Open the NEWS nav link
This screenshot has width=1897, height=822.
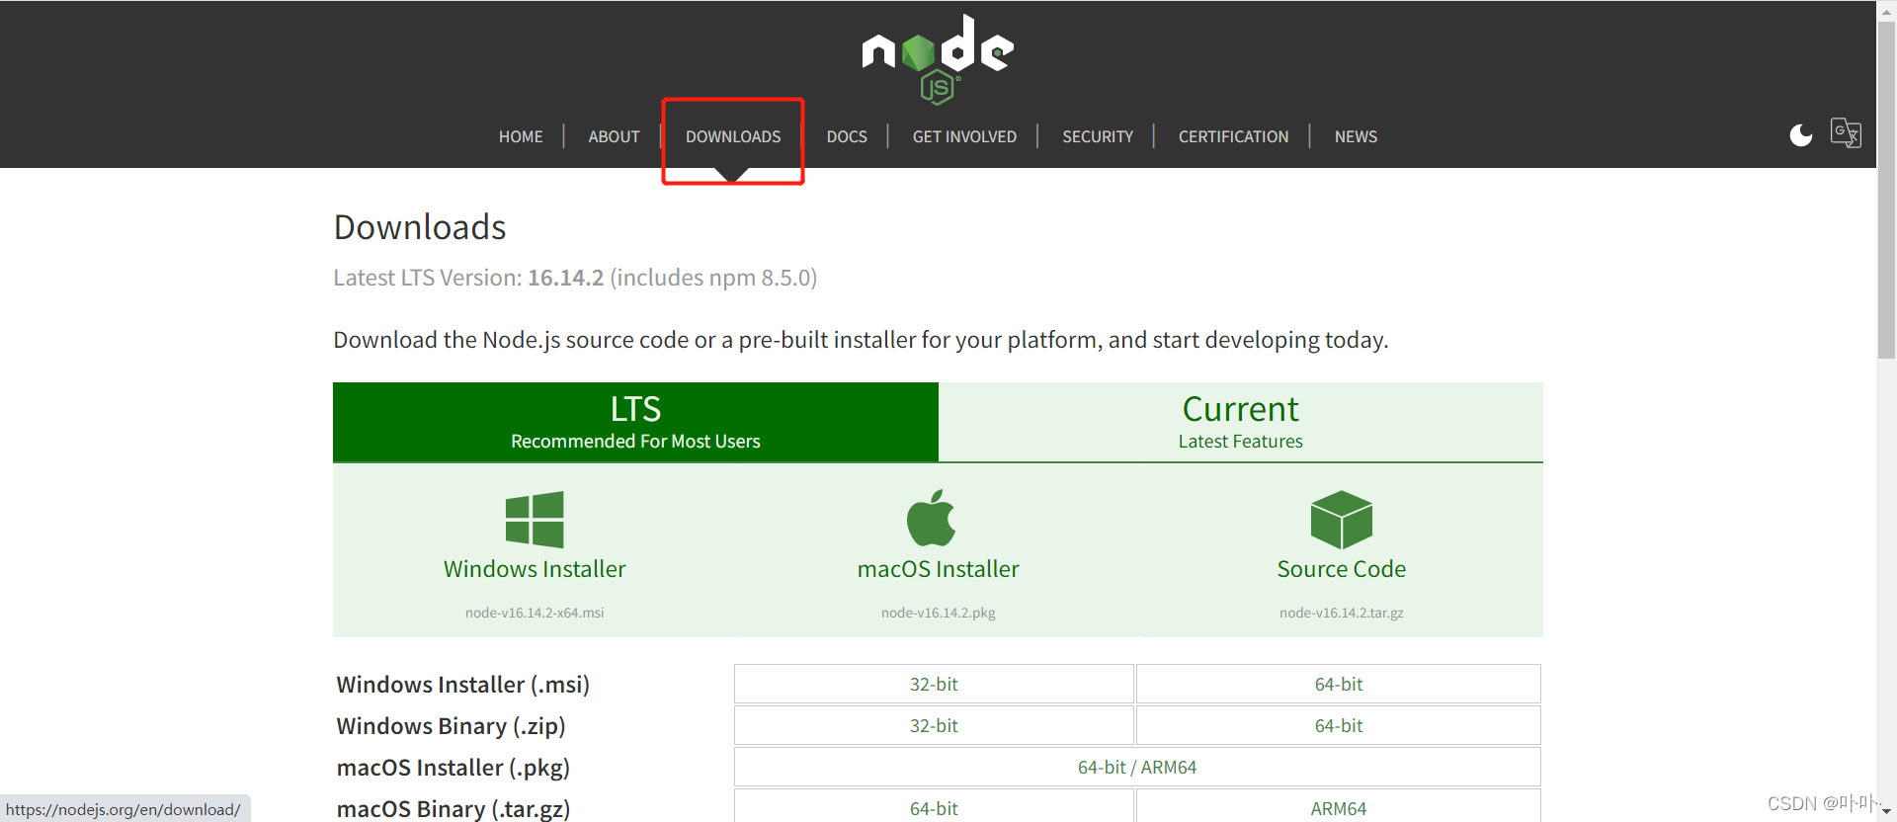click(x=1356, y=136)
